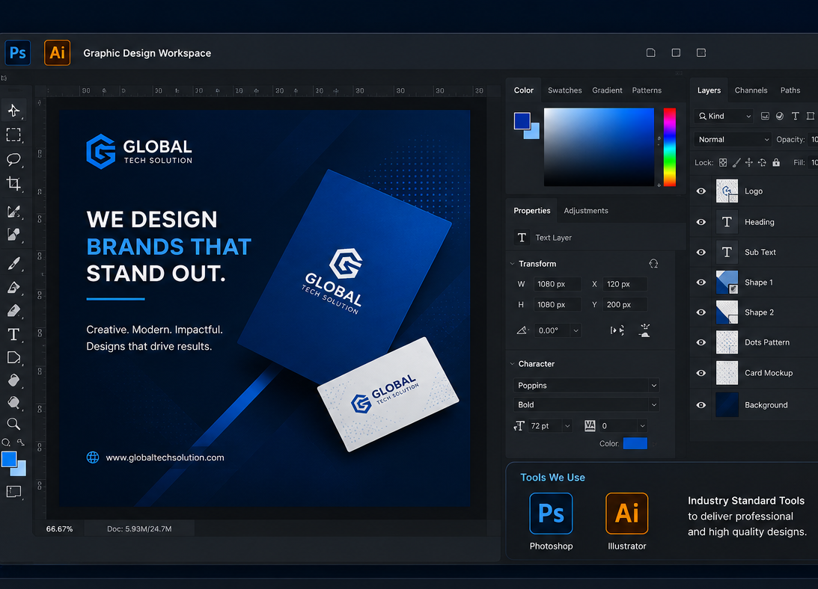Click the Photoshop icon under Tools We Use
818x589 pixels.
point(551,514)
